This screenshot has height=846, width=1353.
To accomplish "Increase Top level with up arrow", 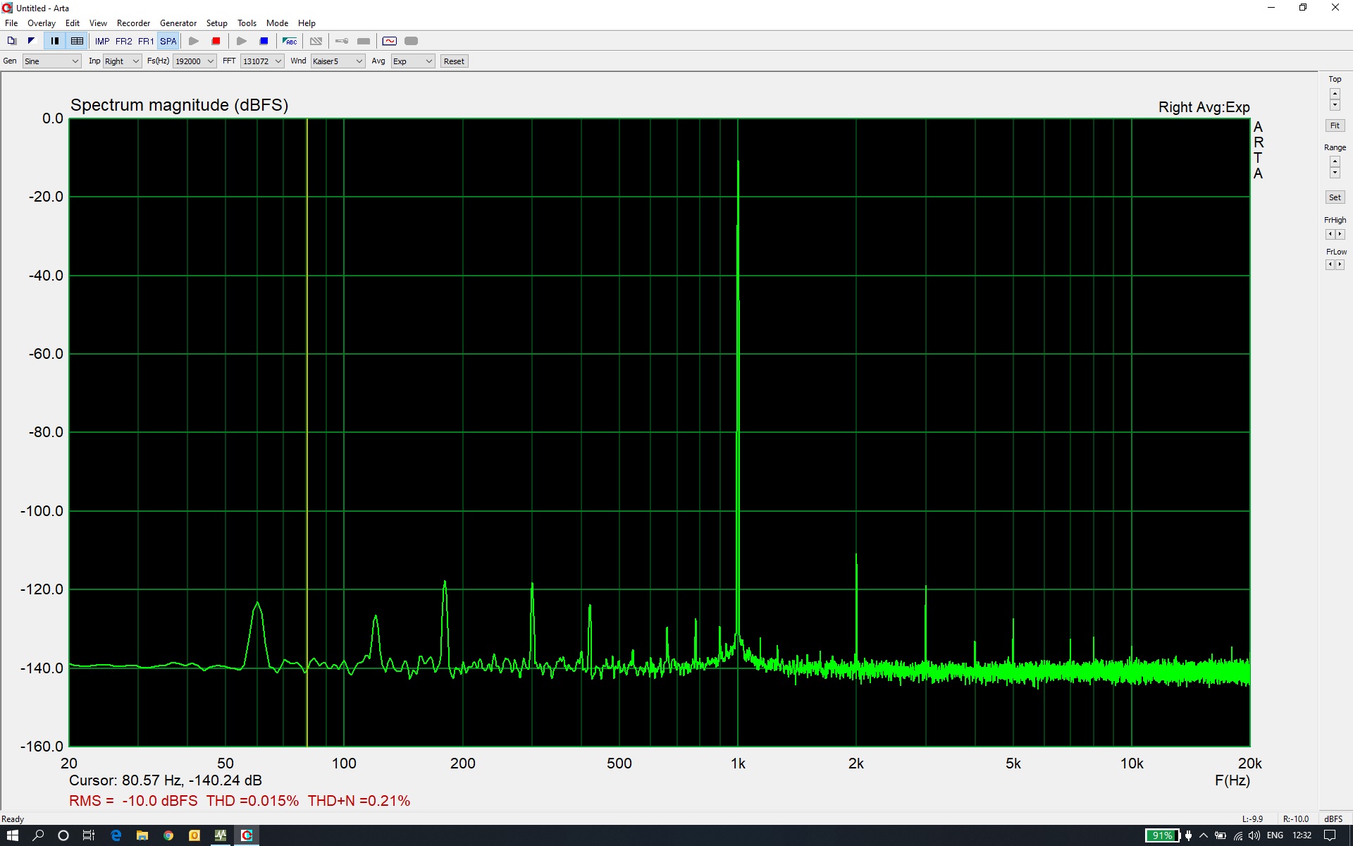I will tap(1335, 94).
